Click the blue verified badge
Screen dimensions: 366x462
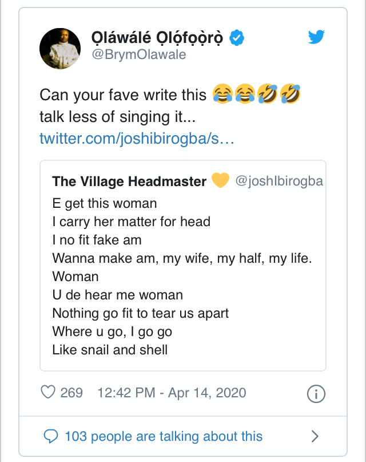pos(237,38)
